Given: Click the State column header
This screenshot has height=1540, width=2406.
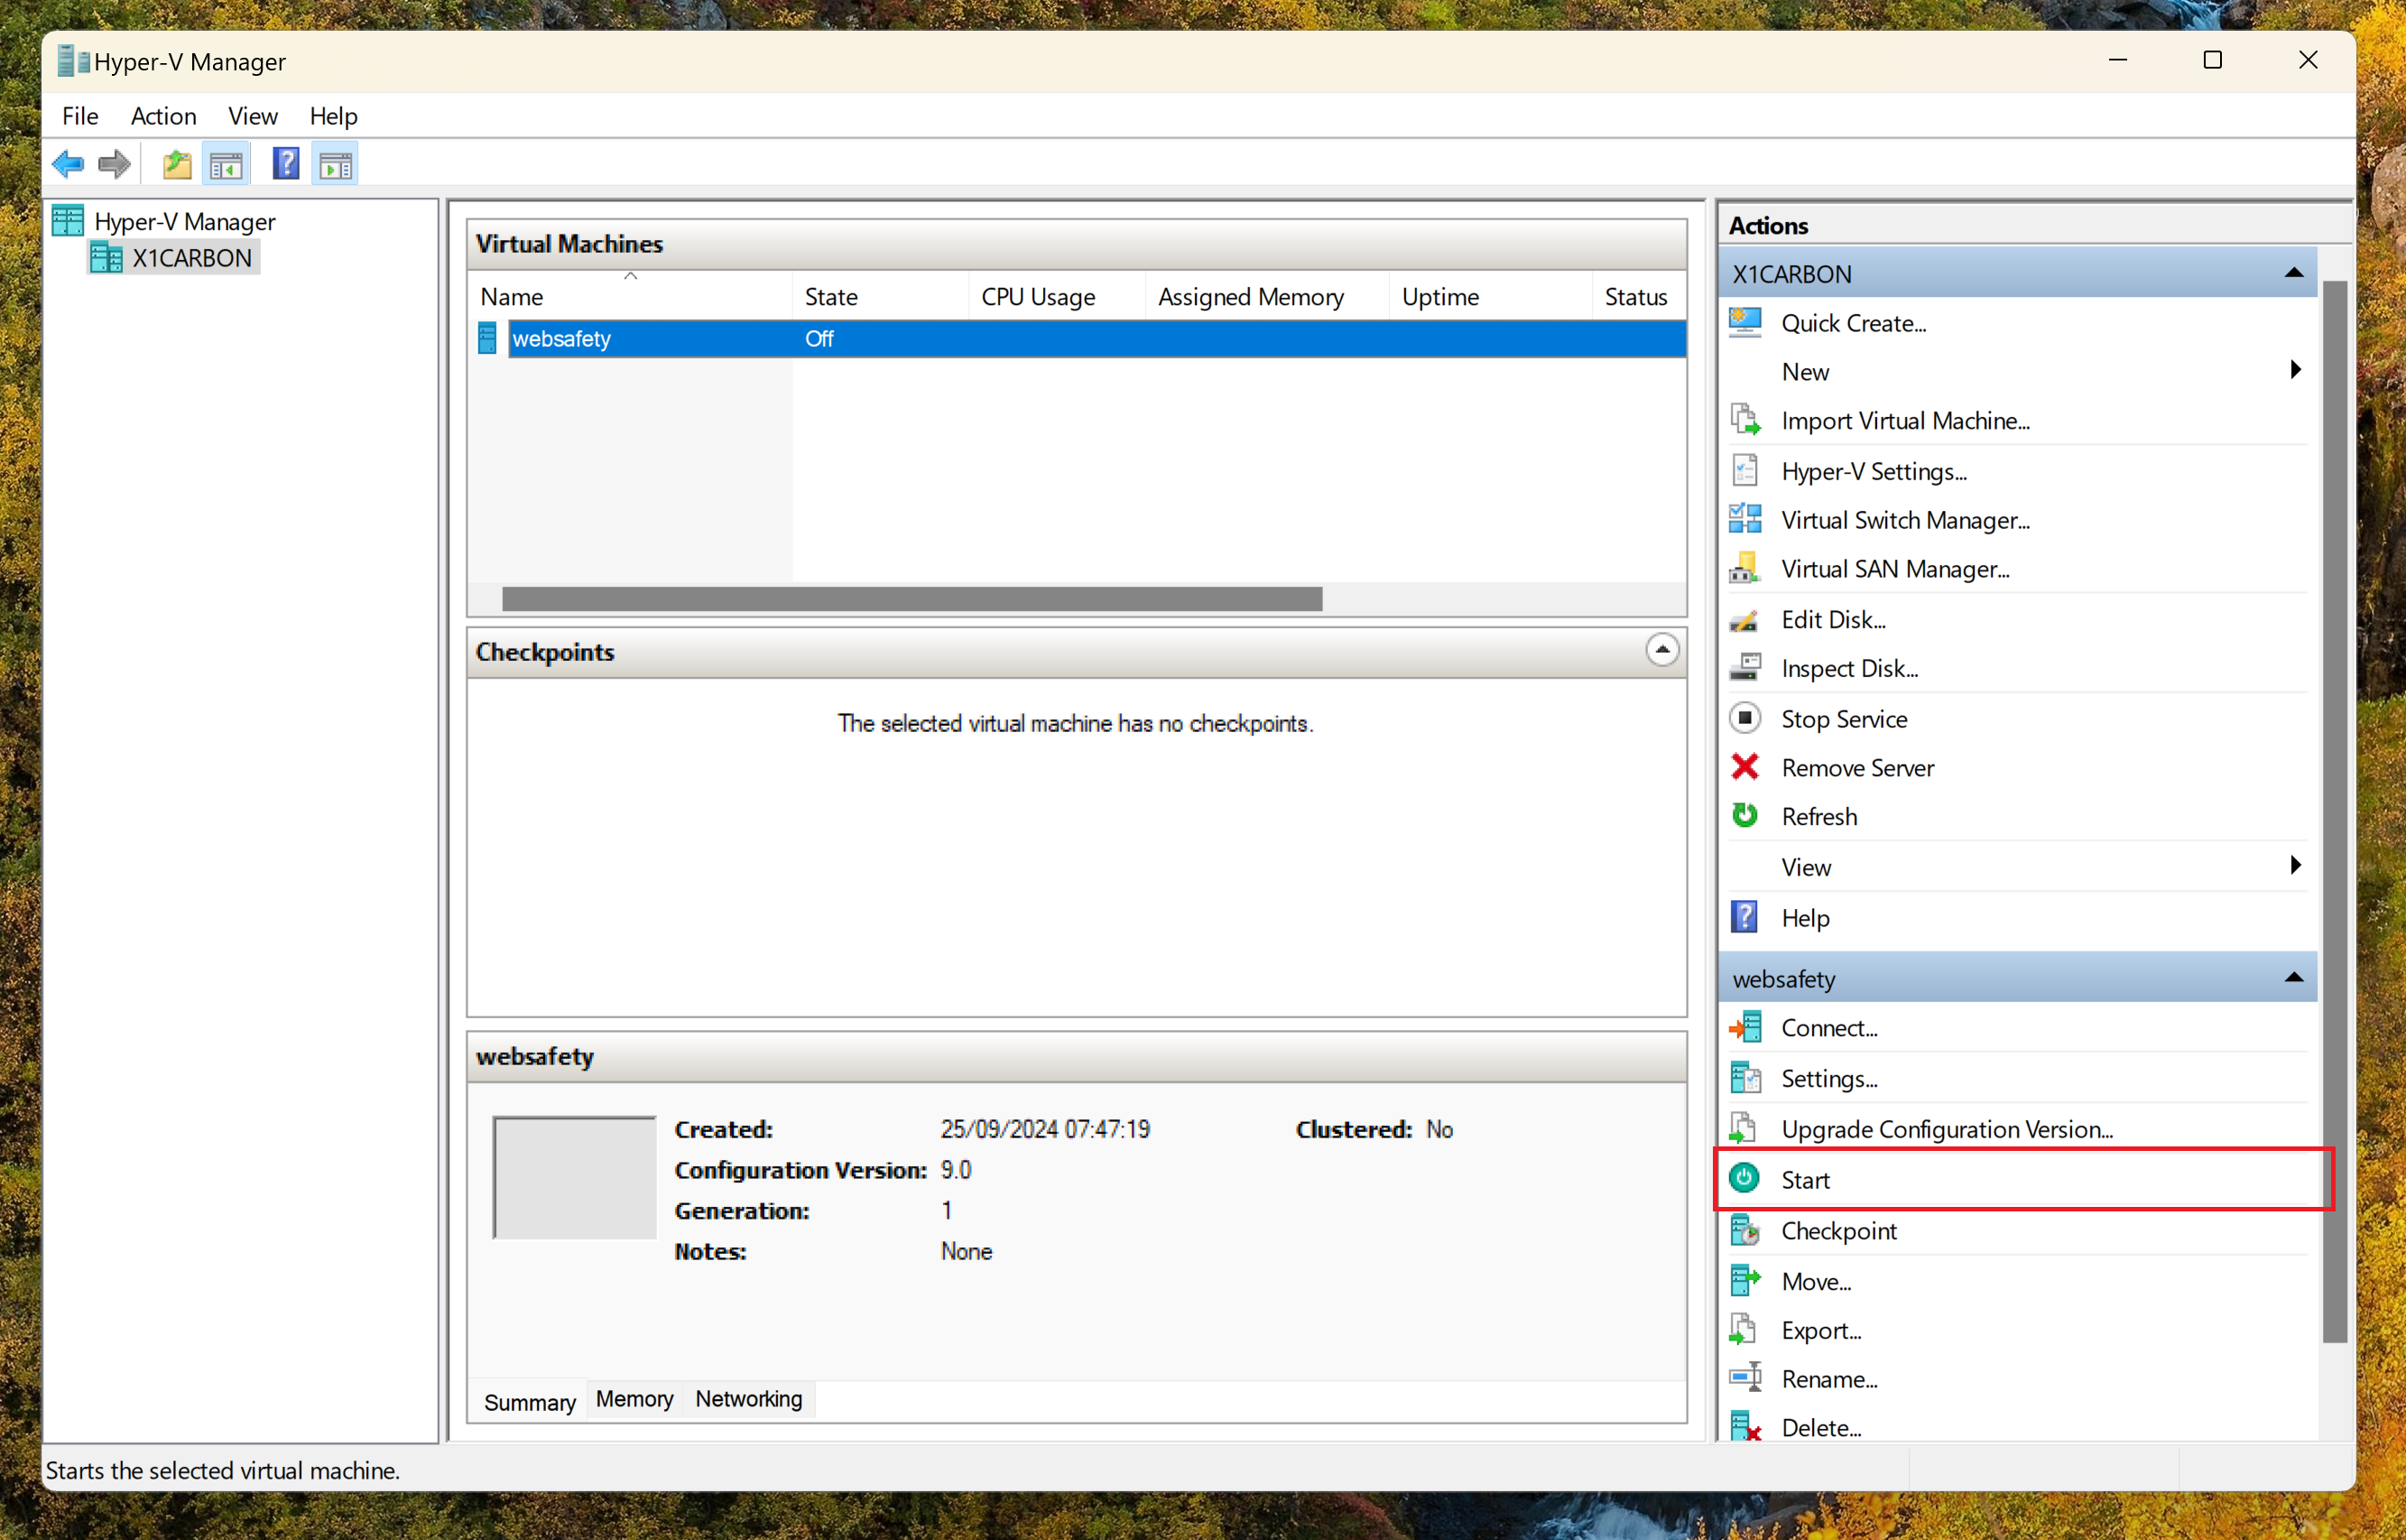Looking at the screenshot, I should pos(881,297).
